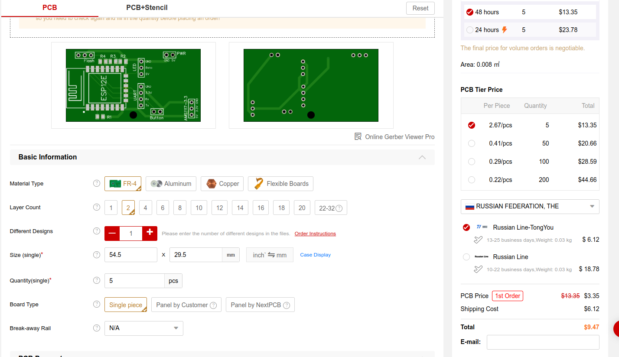This screenshot has height=357, width=619.
Task: Click the top-side PCB preview image
Action: [x=134, y=85]
